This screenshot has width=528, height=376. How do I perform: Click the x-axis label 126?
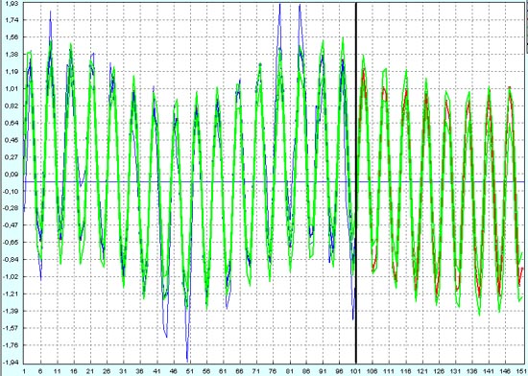point(439,371)
